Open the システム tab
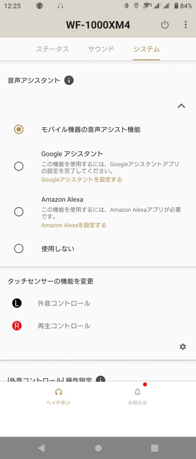 147,49
